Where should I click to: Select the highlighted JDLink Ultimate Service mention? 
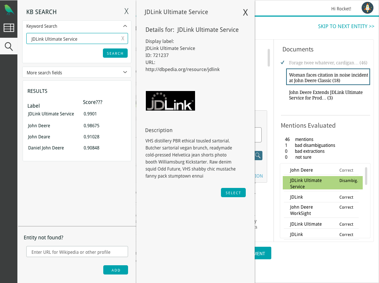[323, 183]
